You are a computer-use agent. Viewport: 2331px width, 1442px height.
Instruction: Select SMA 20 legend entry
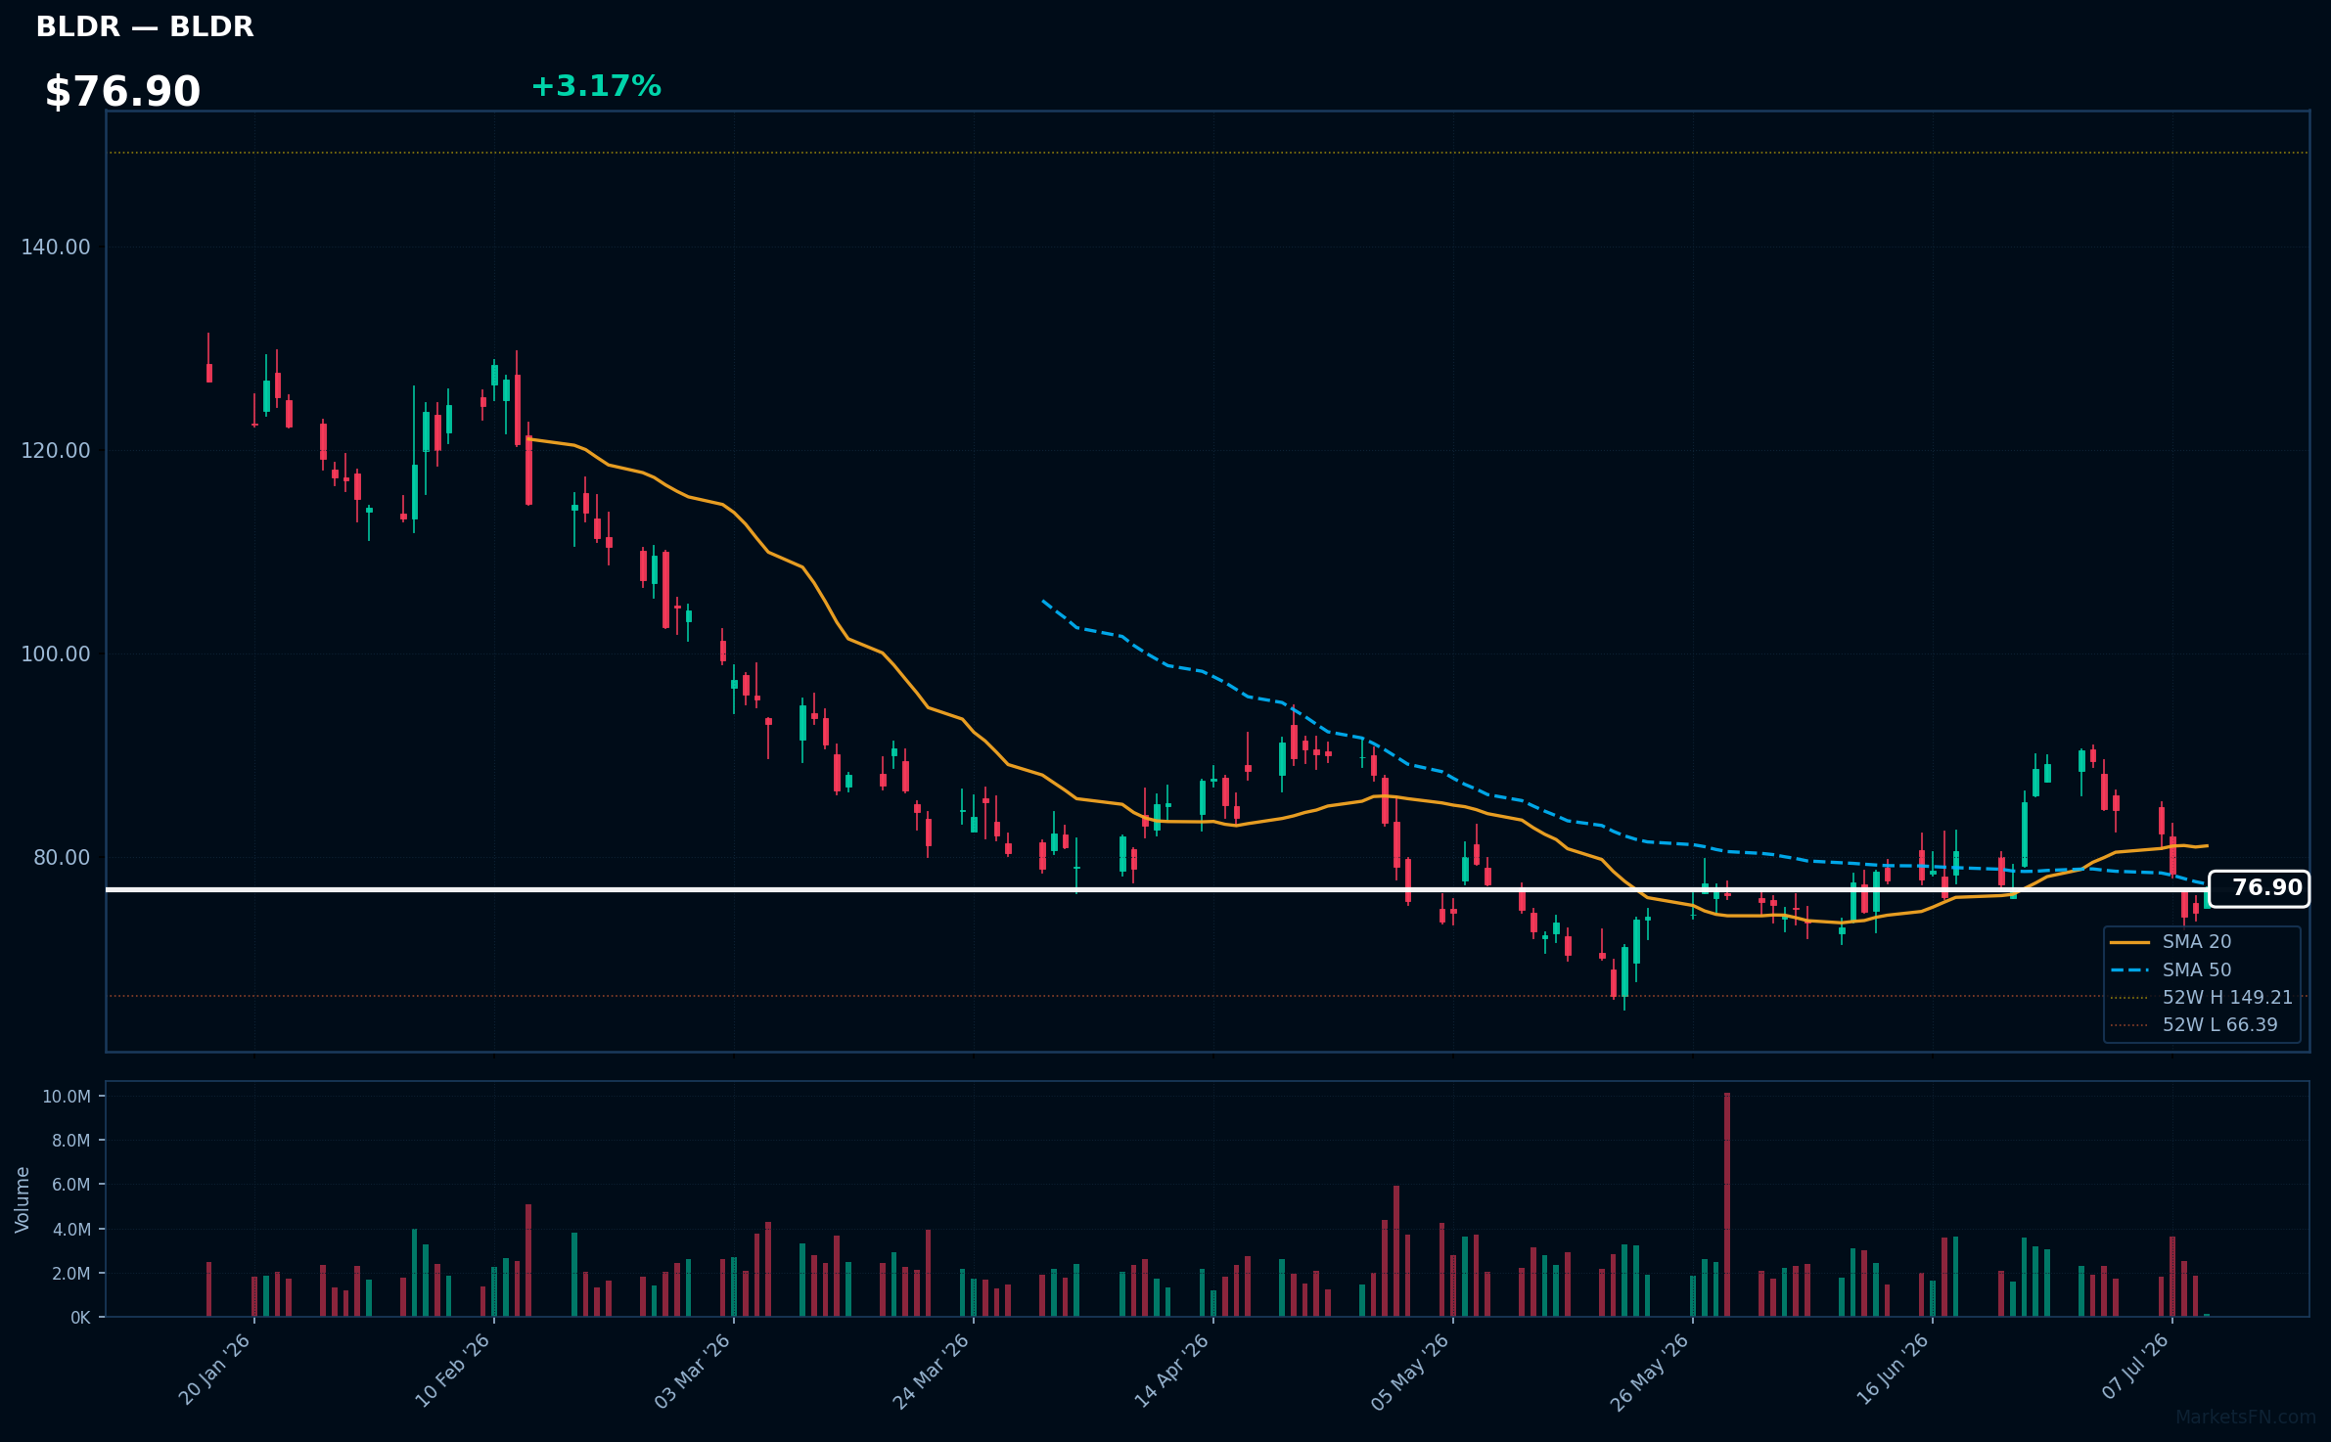click(x=2171, y=942)
